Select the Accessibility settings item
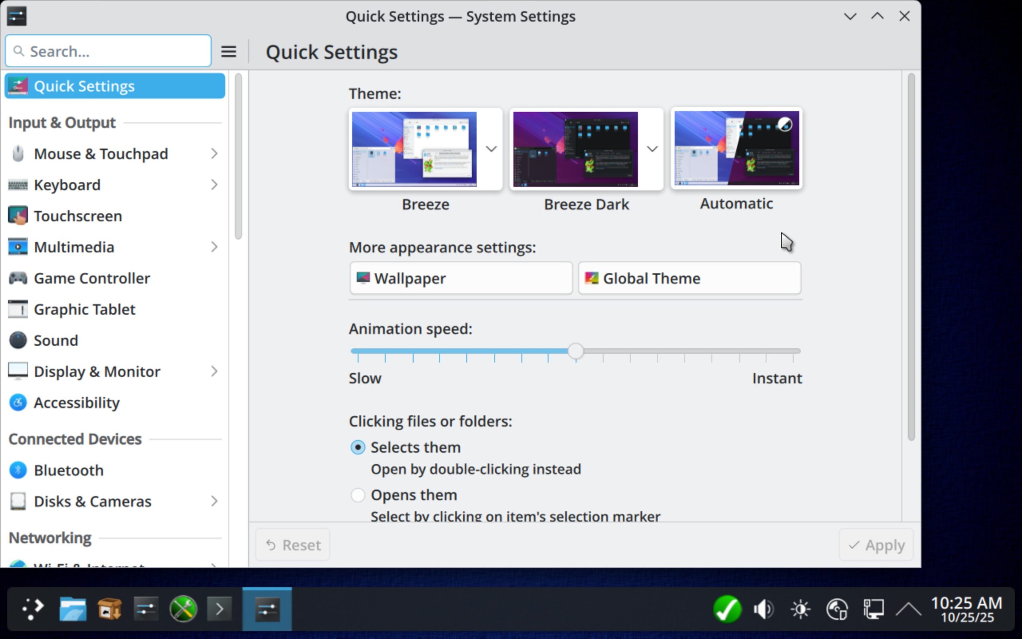 76,402
